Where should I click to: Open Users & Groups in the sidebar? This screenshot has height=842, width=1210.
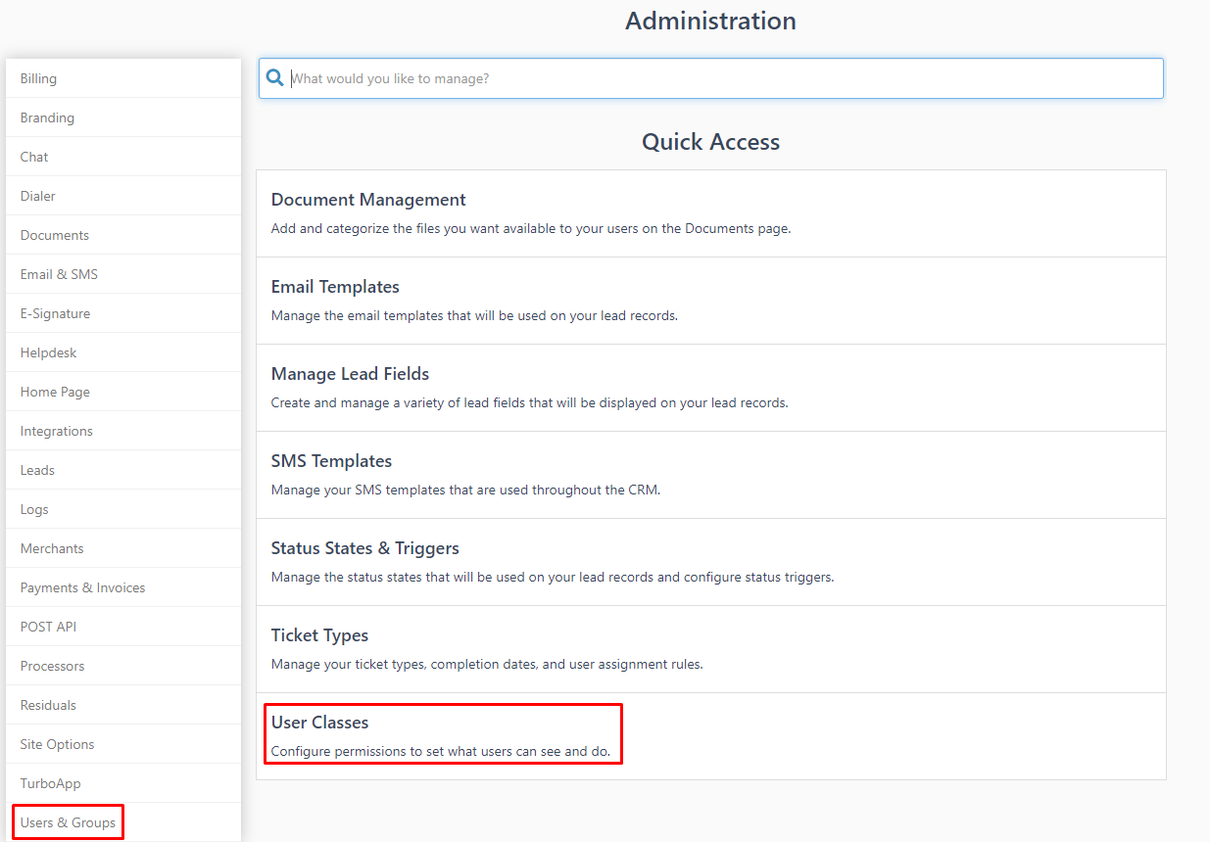pyautogui.click(x=123, y=822)
